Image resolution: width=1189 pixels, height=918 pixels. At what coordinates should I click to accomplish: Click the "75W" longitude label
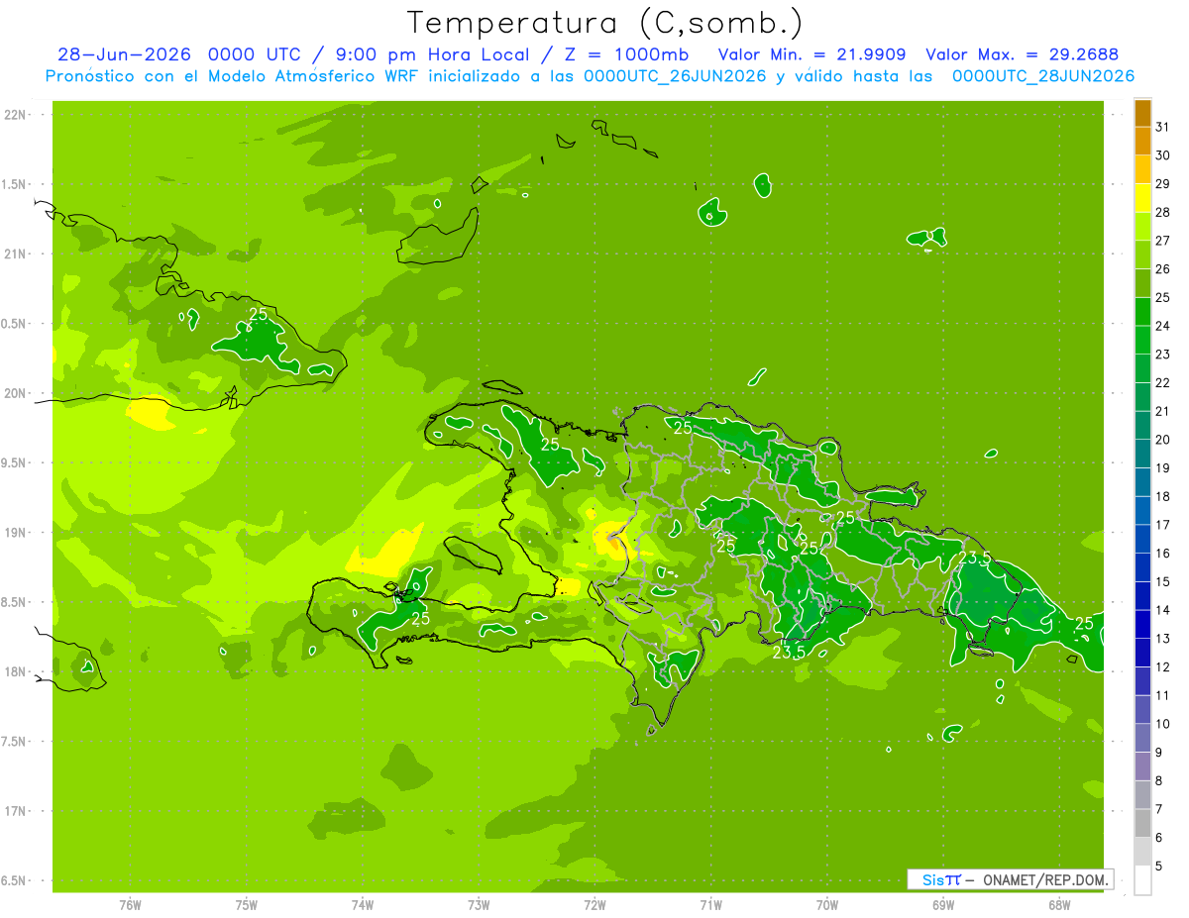247,904
